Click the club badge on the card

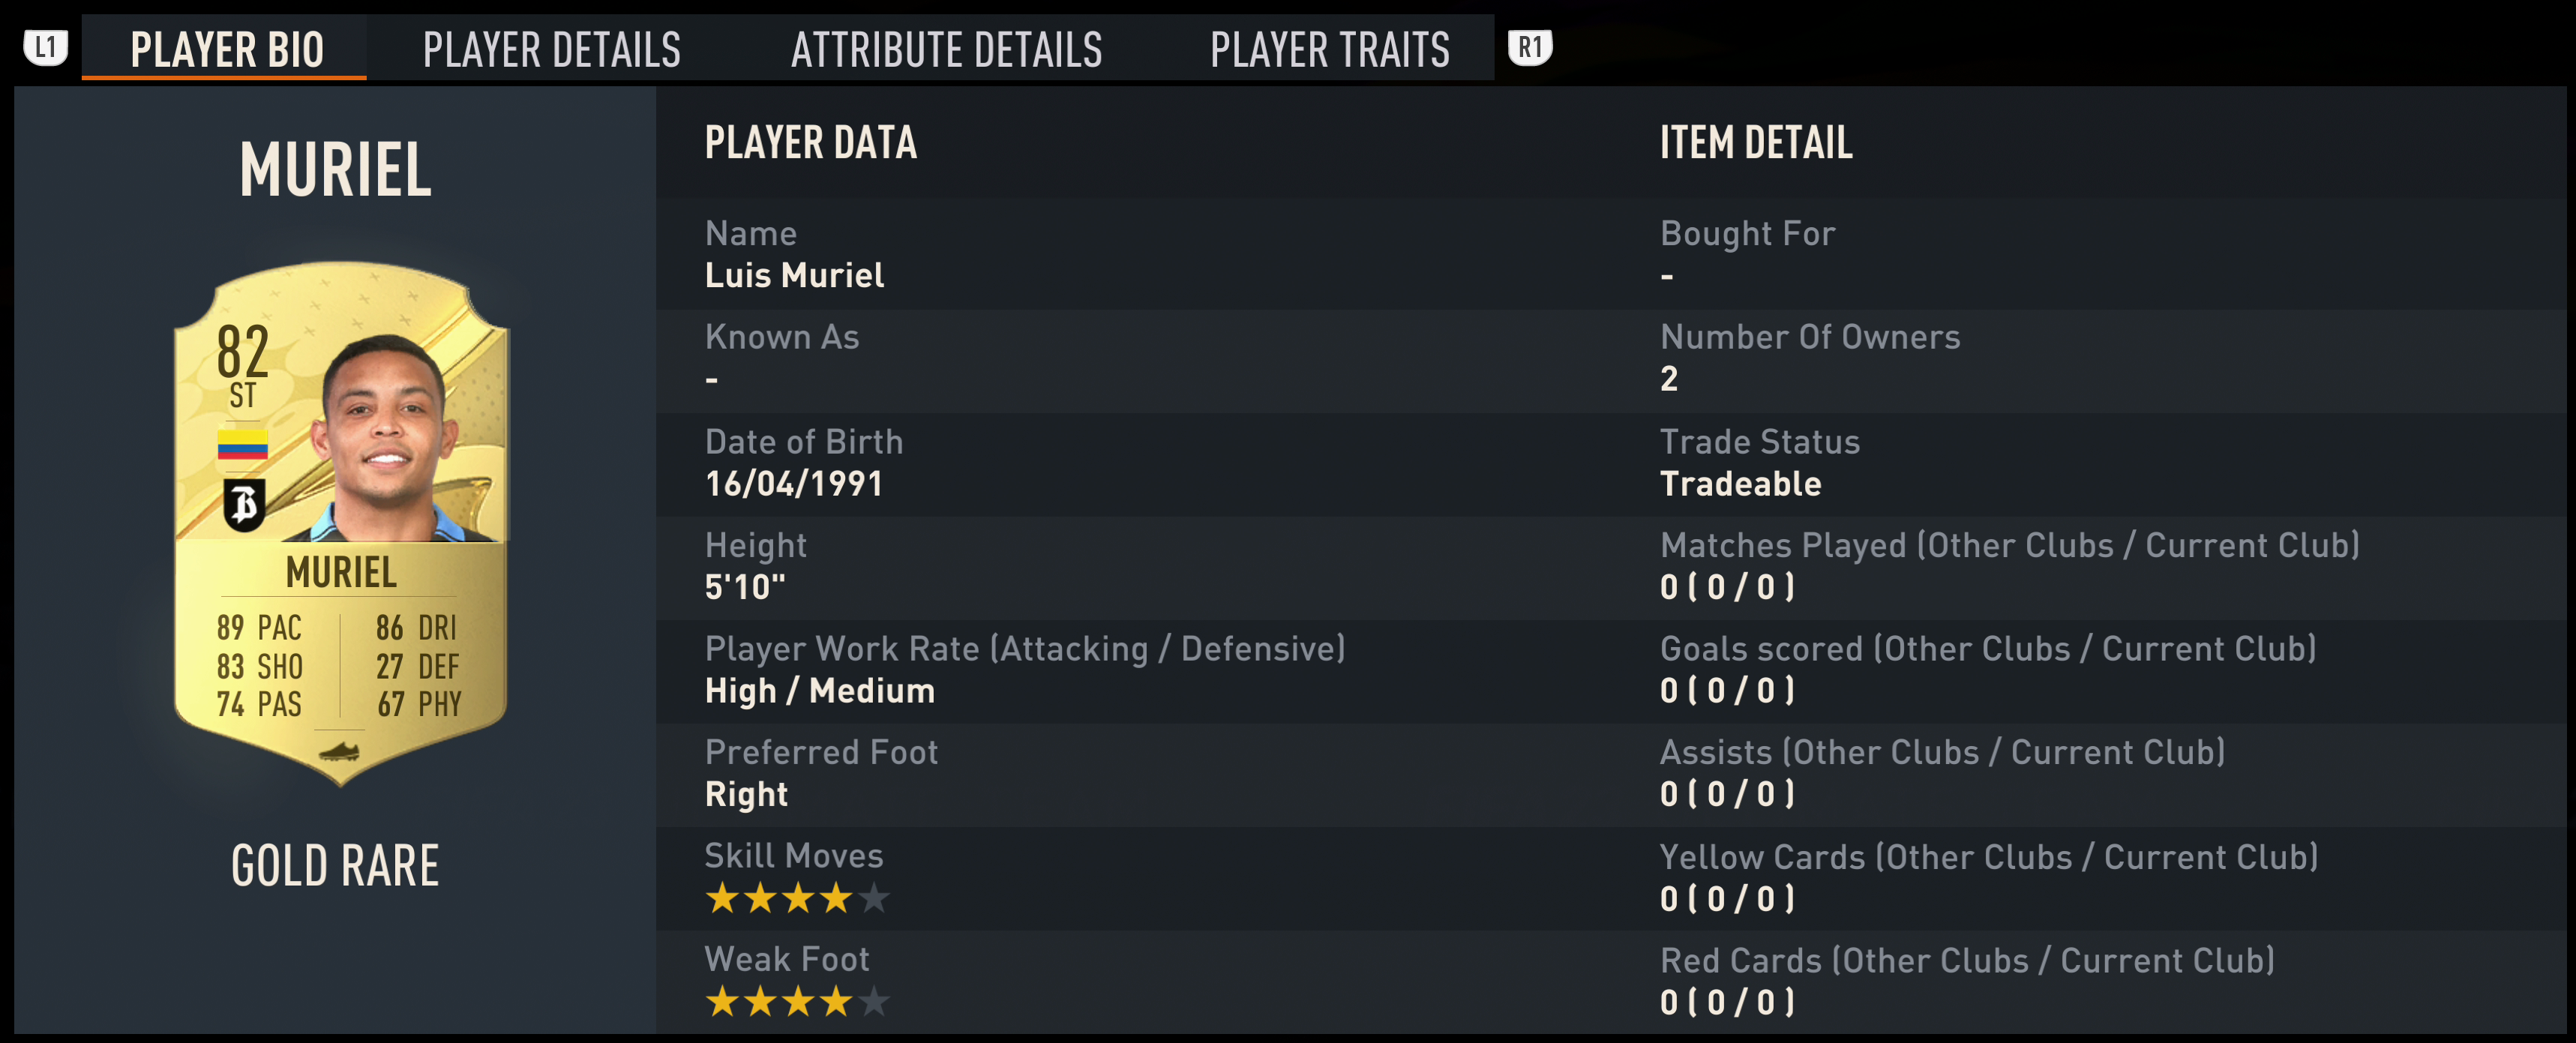[244, 503]
